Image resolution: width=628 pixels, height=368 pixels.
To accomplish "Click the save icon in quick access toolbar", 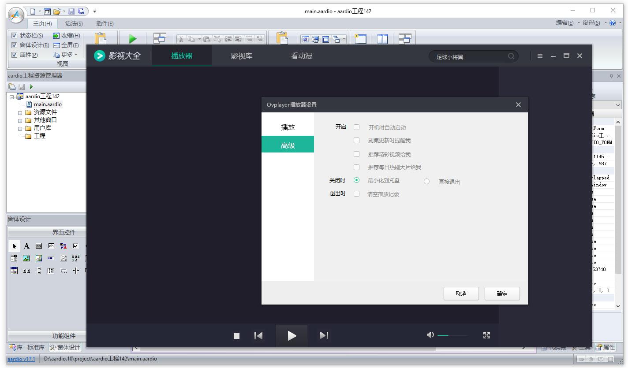I will 71,11.
